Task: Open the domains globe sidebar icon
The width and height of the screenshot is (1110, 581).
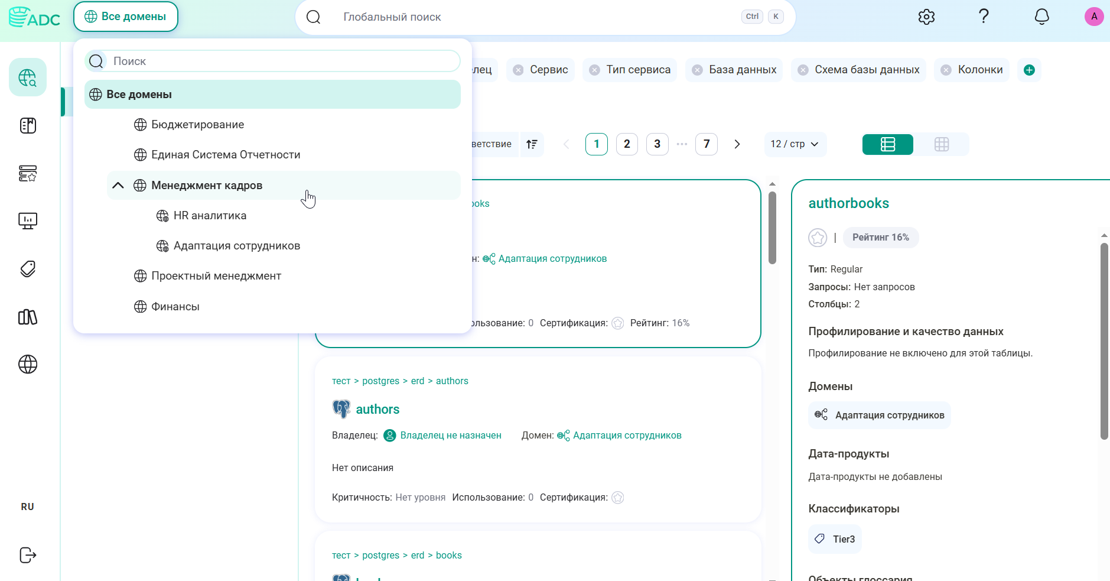Action: [x=28, y=364]
